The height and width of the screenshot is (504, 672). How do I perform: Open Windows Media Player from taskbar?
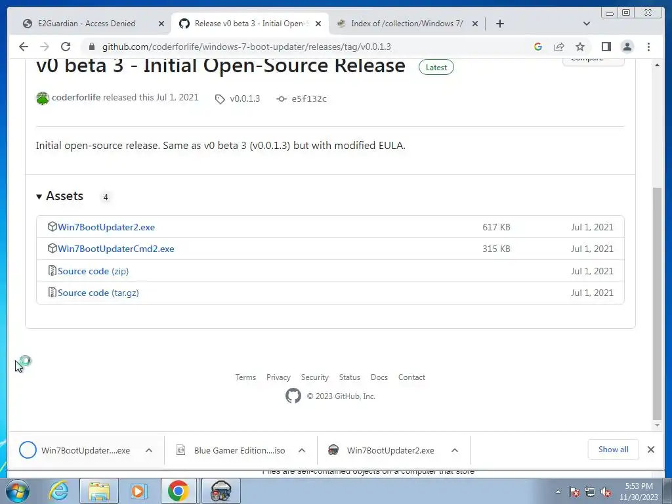click(x=138, y=491)
